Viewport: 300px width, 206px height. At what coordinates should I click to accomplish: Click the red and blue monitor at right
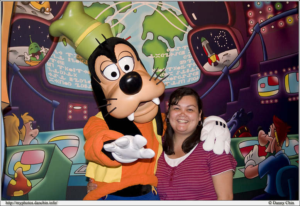(268, 86)
